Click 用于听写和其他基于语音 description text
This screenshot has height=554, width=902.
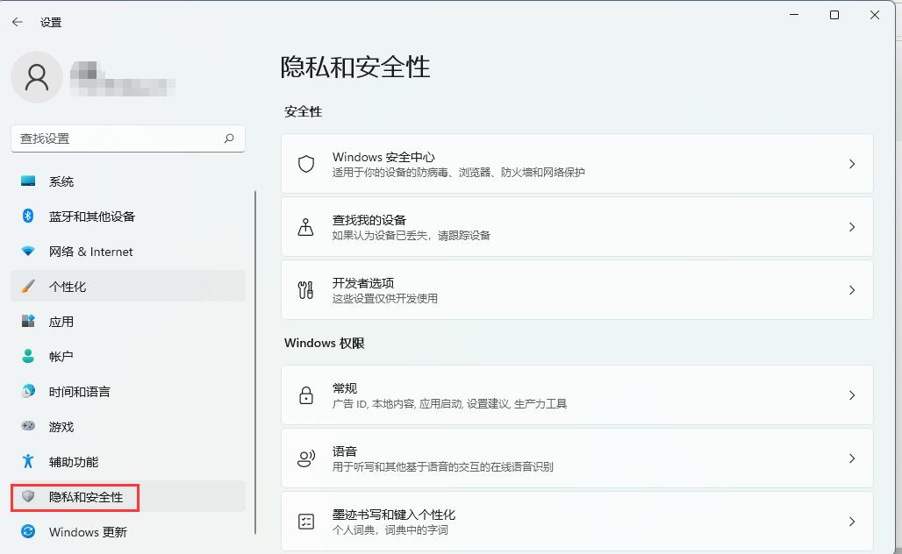442,467
